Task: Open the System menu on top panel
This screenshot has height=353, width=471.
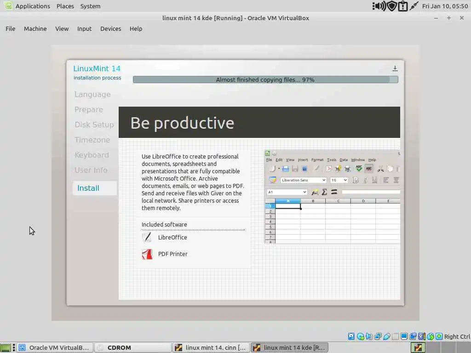Action: (x=90, y=6)
